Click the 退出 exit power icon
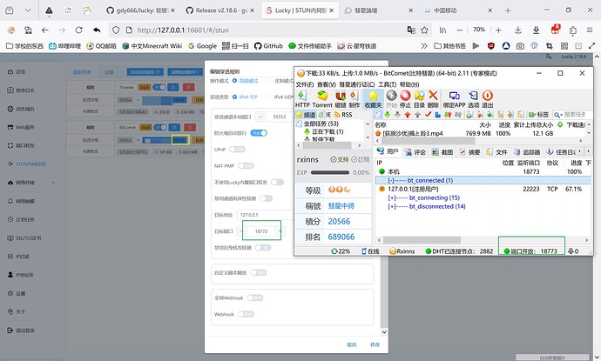Screen dimensions: 601x361 [x=488, y=97]
